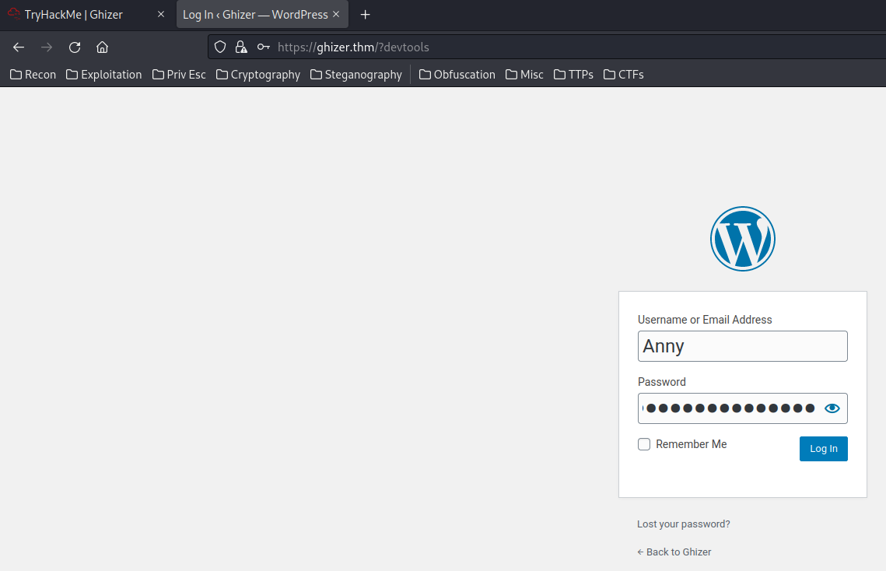Open the Obfuscation bookmarks folder
The height and width of the screenshot is (571, 886).
[457, 75]
